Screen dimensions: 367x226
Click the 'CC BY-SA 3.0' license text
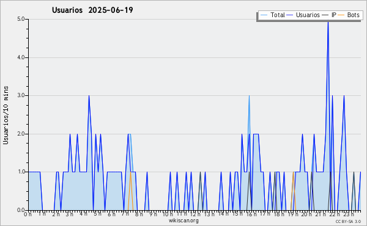click(x=348, y=221)
